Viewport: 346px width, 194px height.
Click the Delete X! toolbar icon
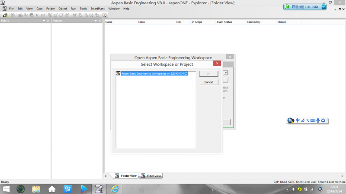click(x=43, y=15)
